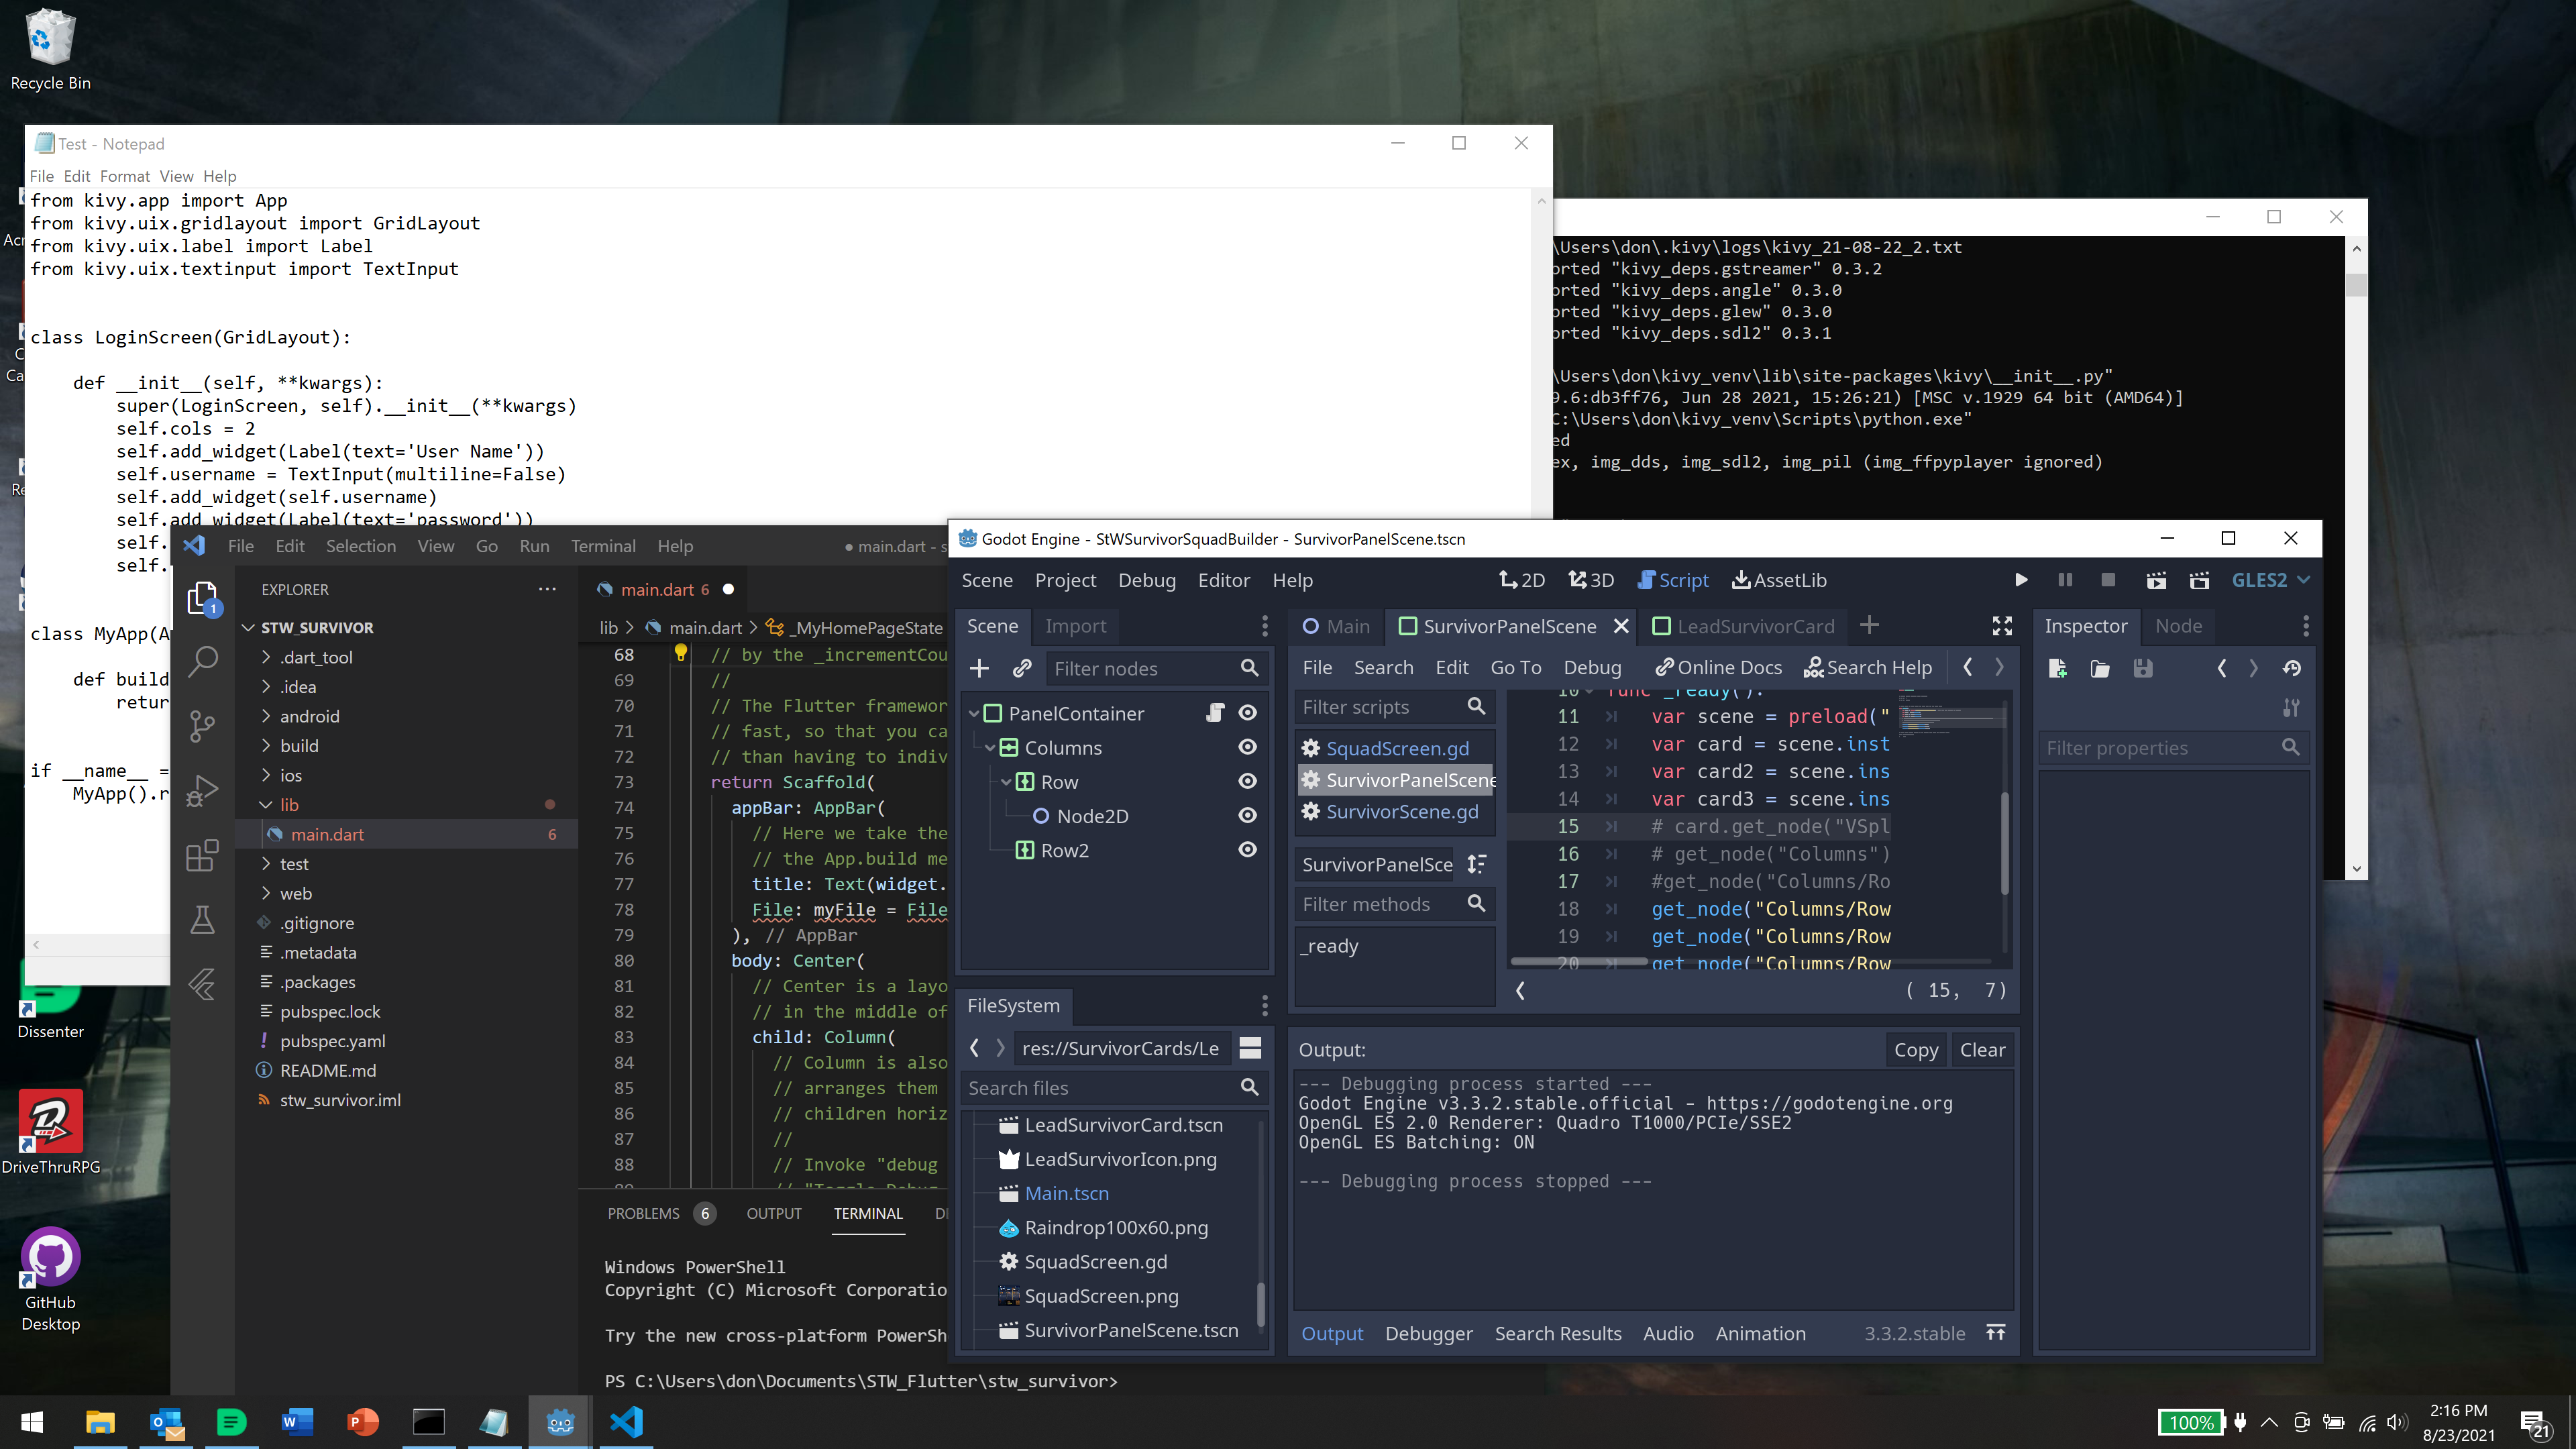Open Godot Debug menu

point(1146,580)
